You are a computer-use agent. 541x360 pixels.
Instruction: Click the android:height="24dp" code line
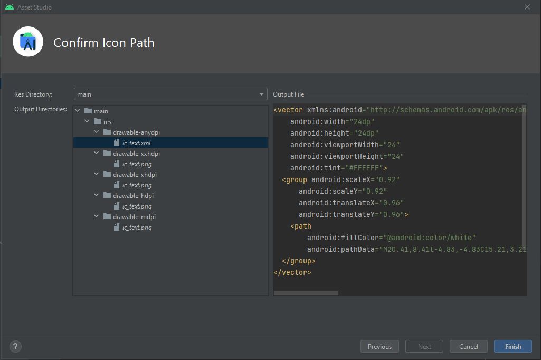point(334,133)
